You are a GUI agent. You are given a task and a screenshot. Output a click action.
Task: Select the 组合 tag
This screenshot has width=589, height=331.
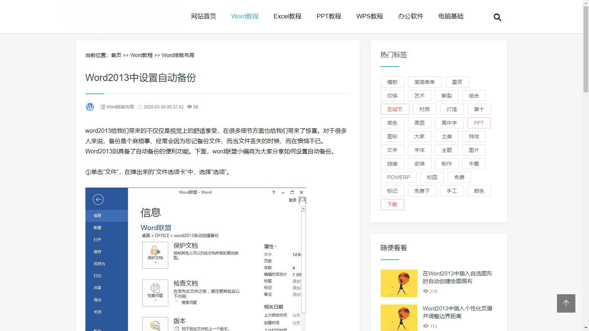point(474,96)
